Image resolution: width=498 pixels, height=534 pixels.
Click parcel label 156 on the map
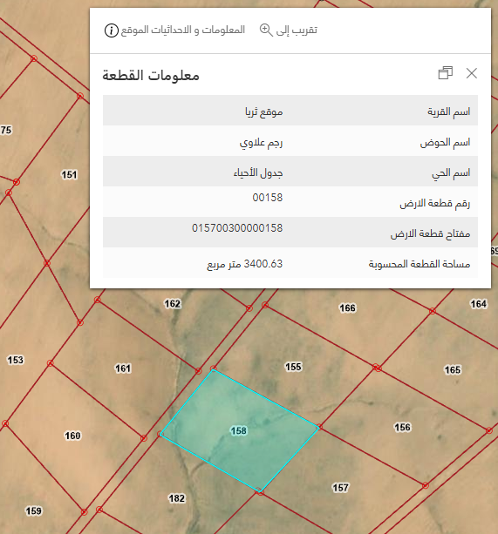coord(402,427)
